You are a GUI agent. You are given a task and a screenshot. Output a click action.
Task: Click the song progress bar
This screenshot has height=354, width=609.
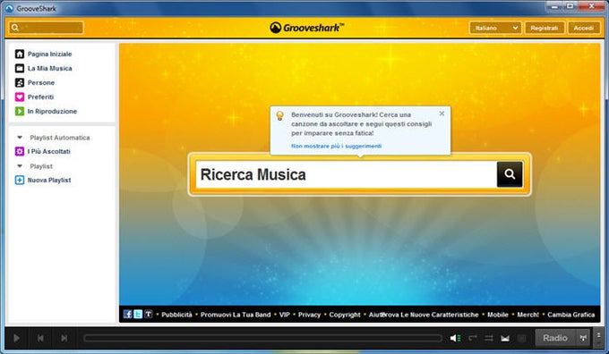[x=262, y=338]
